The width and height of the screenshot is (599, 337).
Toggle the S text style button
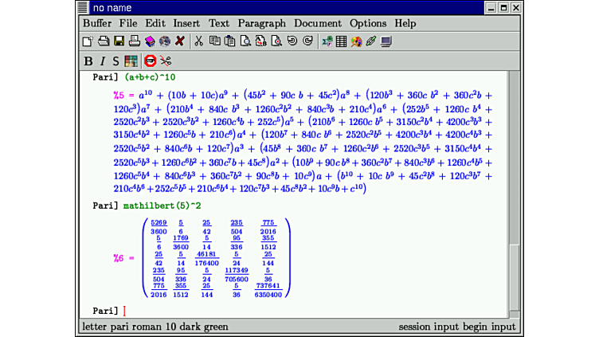(x=115, y=61)
